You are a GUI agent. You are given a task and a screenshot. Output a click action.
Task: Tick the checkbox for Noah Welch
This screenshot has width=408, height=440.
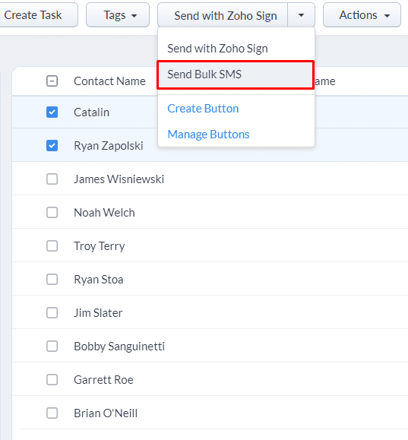click(52, 213)
